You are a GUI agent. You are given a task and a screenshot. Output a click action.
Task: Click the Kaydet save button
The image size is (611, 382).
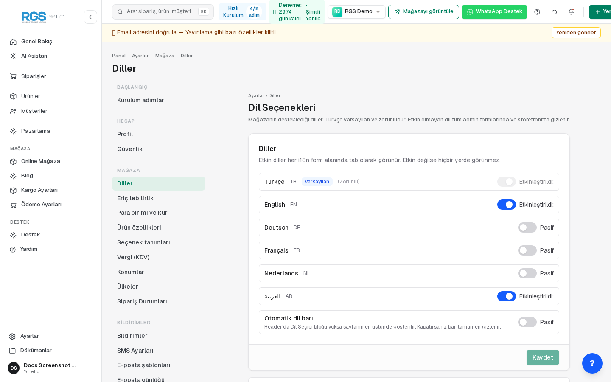543,357
